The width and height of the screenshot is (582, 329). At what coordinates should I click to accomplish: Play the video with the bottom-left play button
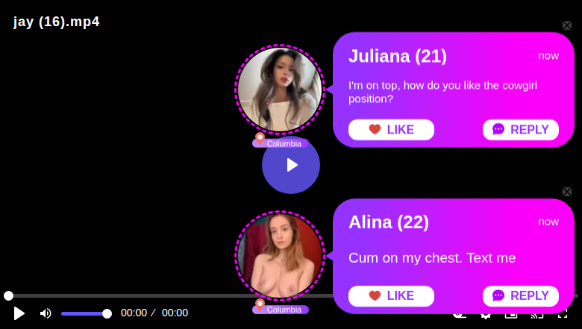(19, 313)
